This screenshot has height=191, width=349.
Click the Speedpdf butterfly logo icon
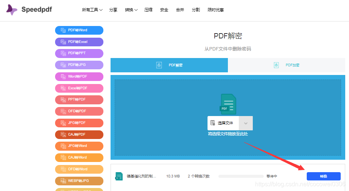click(12, 9)
